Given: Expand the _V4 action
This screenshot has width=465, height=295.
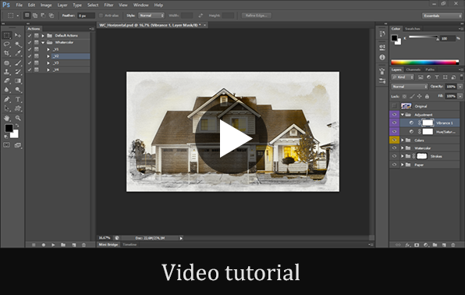Looking at the screenshot, I should tap(48, 69).
